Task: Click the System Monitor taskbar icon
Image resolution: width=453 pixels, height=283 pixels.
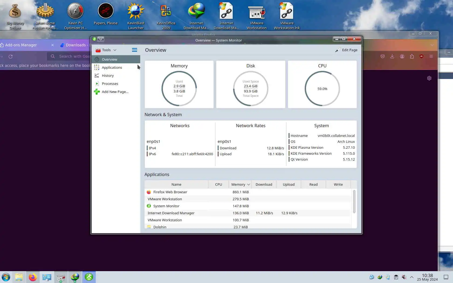Action: click(x=89, y=277)
